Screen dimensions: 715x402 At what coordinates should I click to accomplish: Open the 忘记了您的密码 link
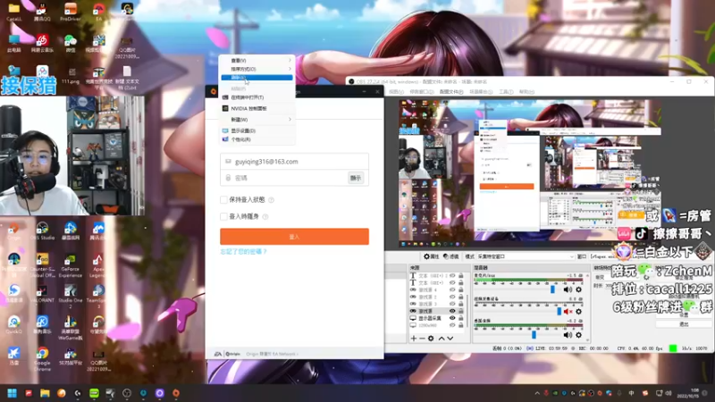(x=243, y=252)
